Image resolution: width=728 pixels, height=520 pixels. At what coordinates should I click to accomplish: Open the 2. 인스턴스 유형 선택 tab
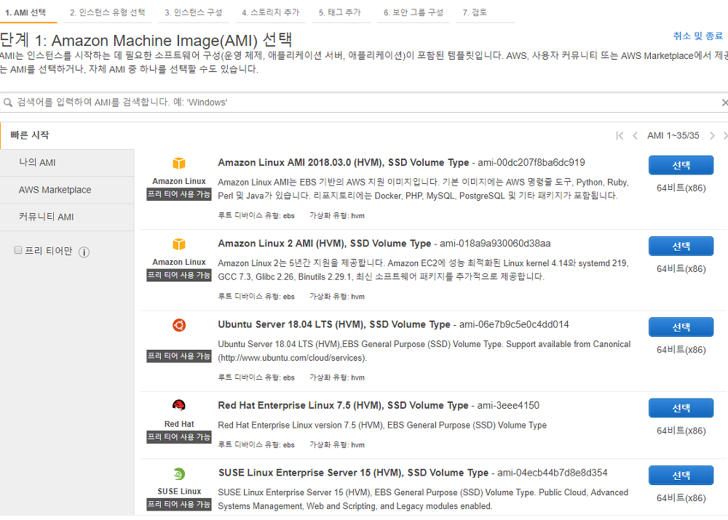[108, 12]
